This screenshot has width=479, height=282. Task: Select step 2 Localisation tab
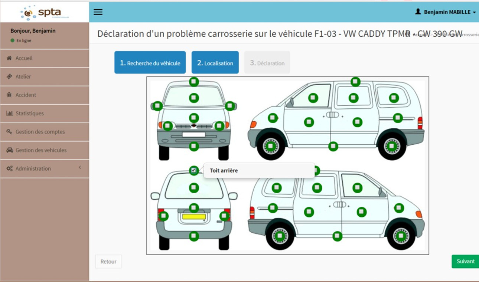(215, 62)
